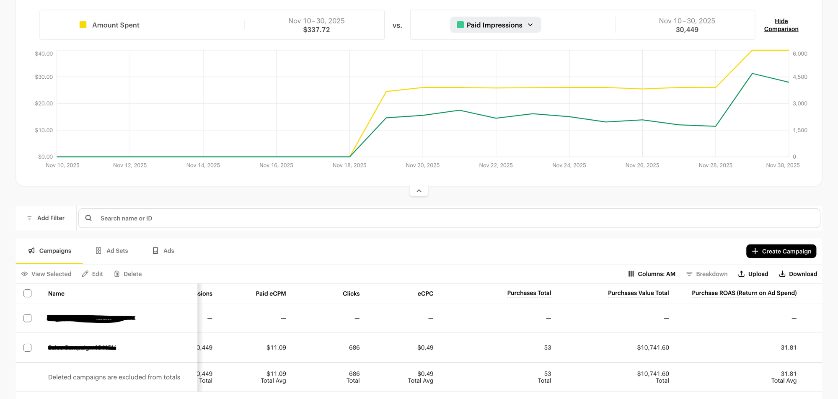Click the megaphone icon on Campaigns tab

(31, 251)
